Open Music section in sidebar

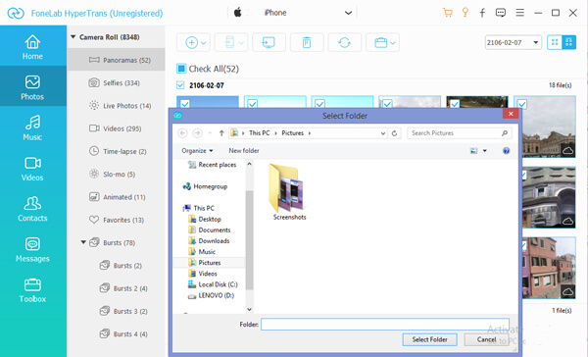32,127
